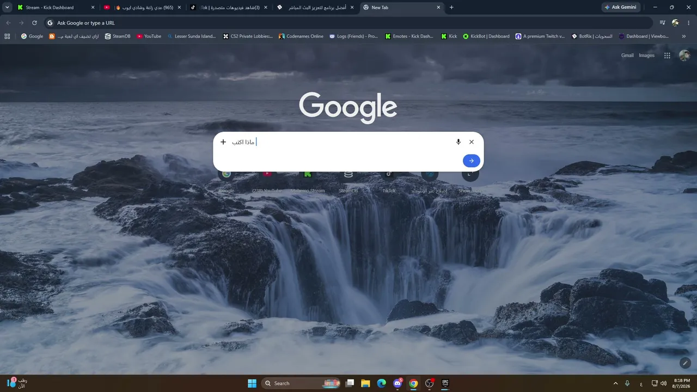
Task: Focus the address bar 'Ask Google or type a URL'
Action: pos(348,23)
